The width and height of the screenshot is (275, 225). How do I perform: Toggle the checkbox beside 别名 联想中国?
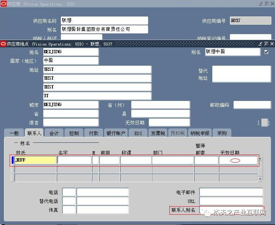[x=266, y=52]
